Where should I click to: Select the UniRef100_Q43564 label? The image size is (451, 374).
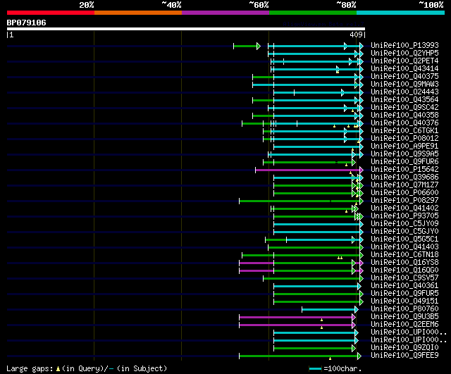coord(404,100)
